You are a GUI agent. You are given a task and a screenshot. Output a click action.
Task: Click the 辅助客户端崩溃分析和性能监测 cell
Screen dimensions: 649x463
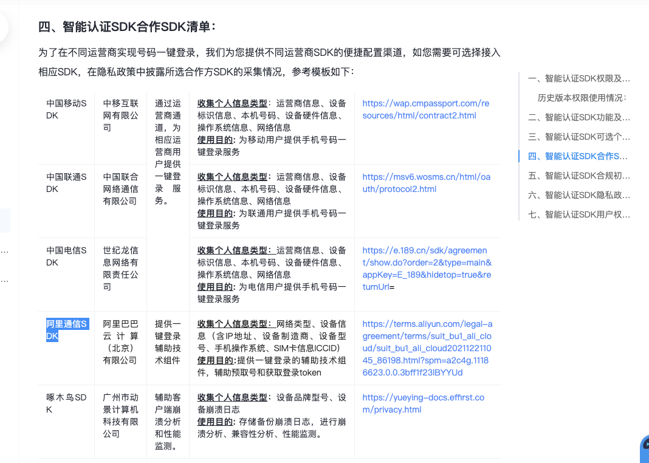(x=168, y=422)
